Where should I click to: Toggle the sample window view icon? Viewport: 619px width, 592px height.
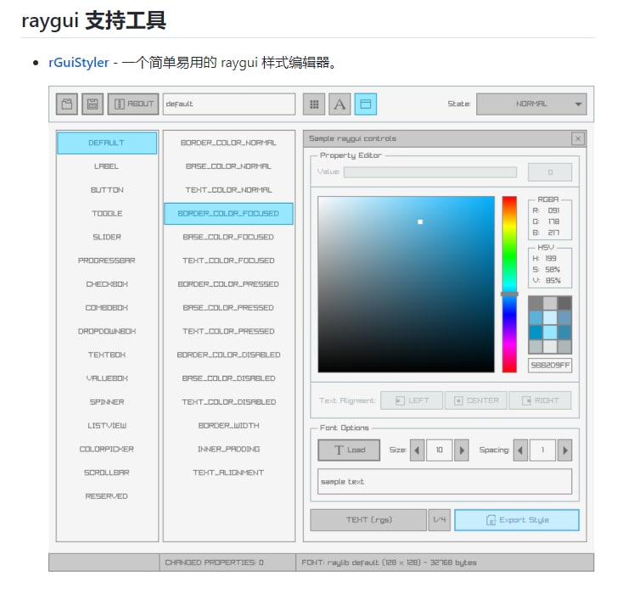[x=366, y=104]
